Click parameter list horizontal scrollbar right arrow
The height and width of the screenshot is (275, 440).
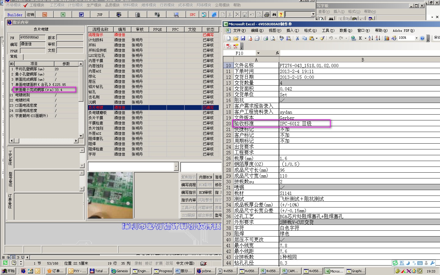point(76,141)
